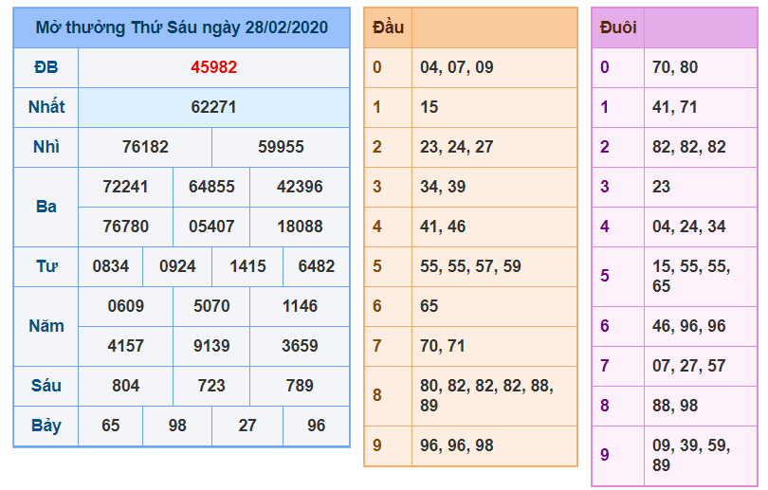Select the Nhì prize number 76182
The image size is (768, 490).
(145, 147)
